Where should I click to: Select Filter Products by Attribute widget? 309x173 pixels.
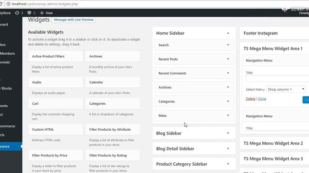112,129
